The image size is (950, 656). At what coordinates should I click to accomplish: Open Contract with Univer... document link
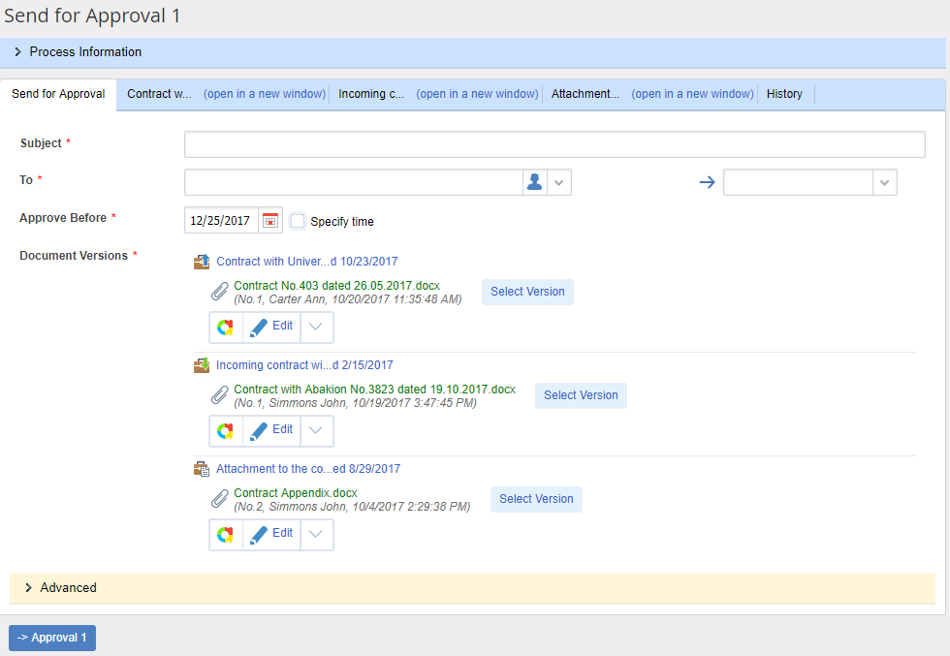click(x=306, y=262)
